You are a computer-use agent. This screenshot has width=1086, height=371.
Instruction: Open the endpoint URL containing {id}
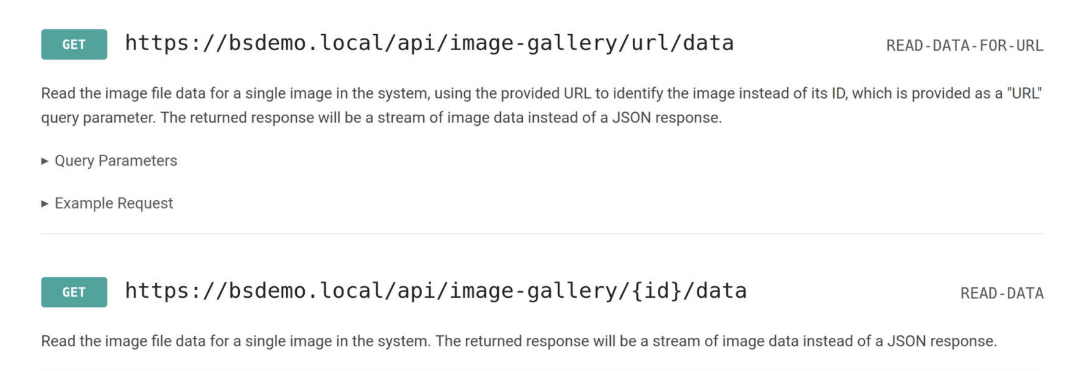click(x=434, y=291)
